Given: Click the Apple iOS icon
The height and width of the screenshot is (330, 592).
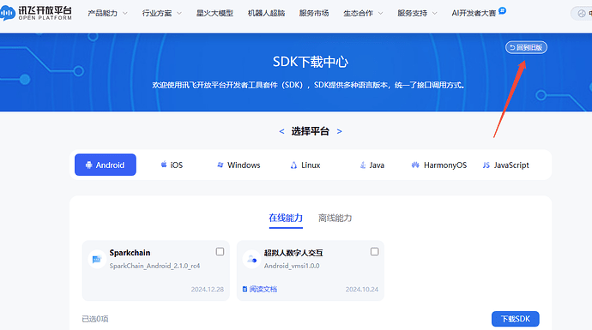Looking at the screenshot, I should 164,165.
